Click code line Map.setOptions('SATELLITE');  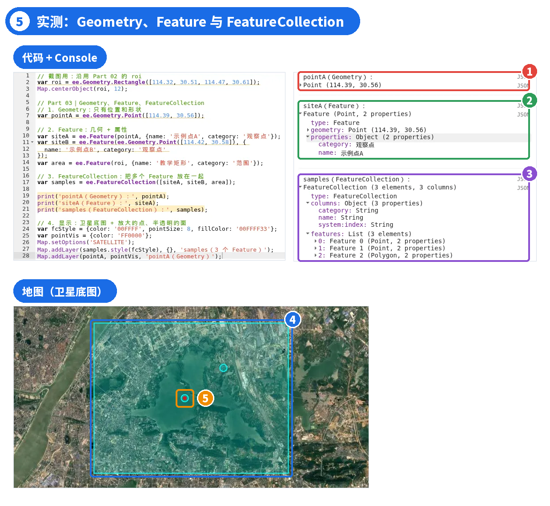[x=86, y=242]
